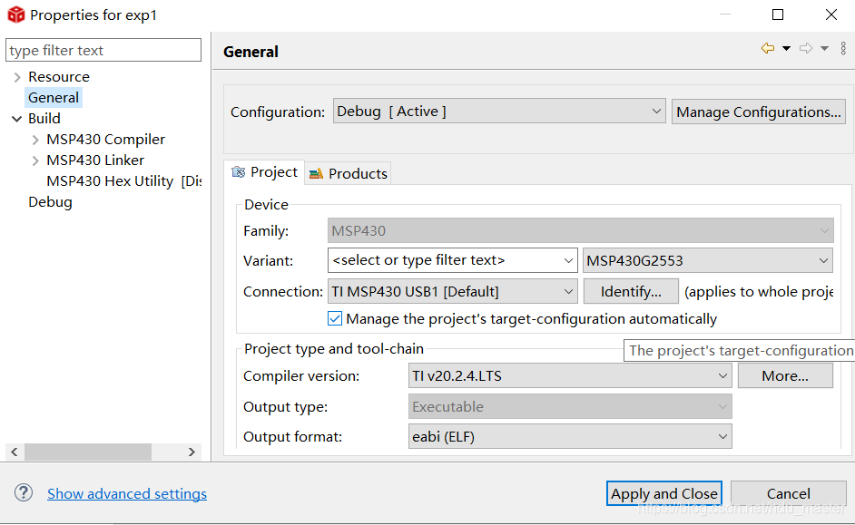Click the tree scrollbar left arrow

pos(15,452)
